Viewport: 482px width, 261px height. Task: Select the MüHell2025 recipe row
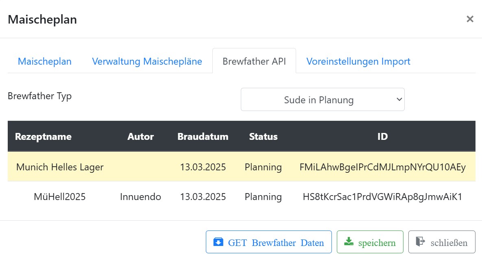(60, 197)
